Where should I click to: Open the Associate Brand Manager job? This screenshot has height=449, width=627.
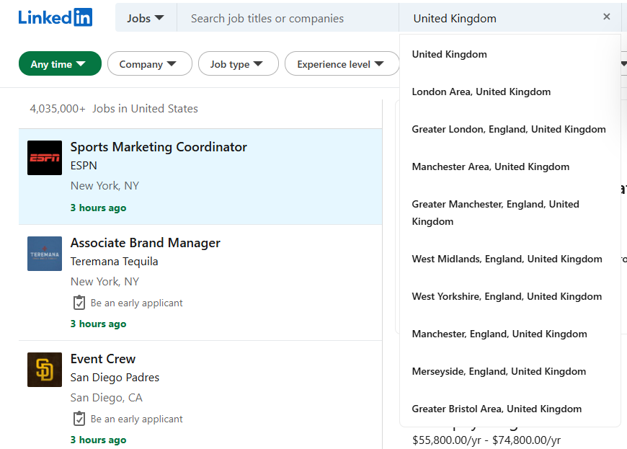145,243
